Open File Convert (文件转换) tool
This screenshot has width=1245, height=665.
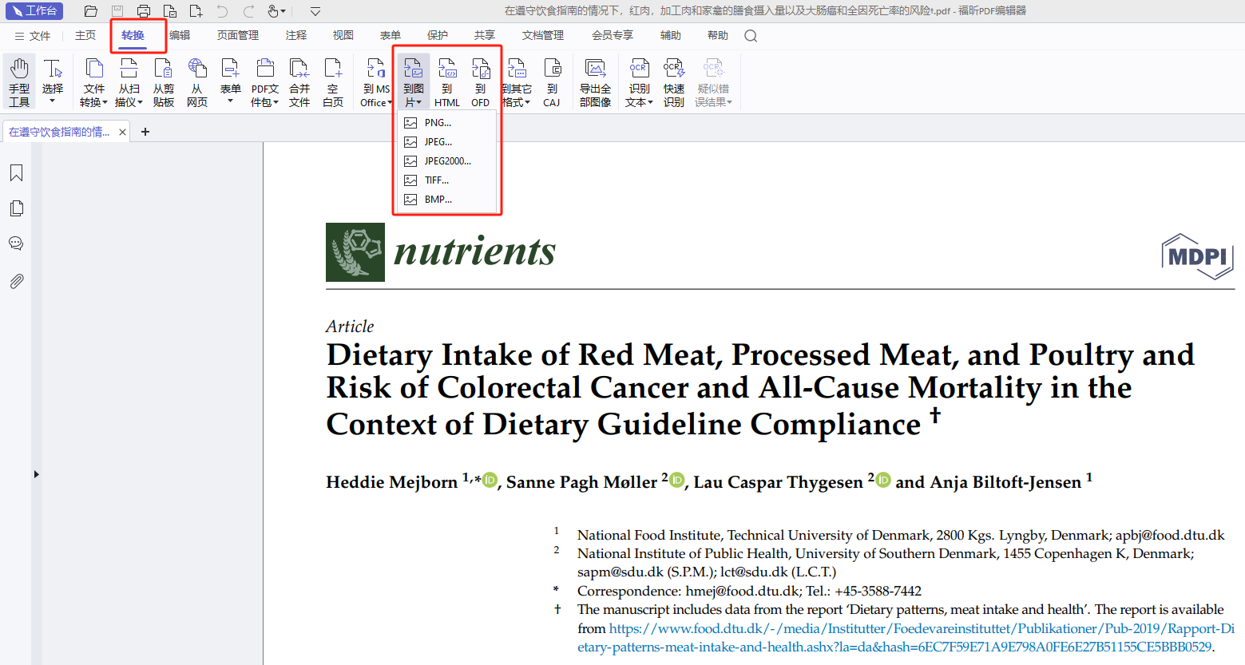tap(93, 81)
